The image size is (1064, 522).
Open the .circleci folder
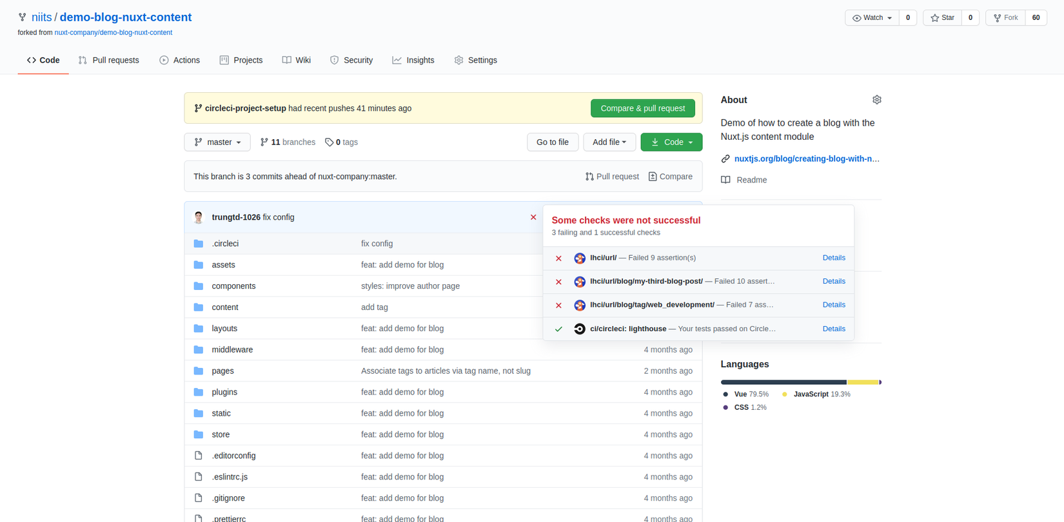pos(225,244)
